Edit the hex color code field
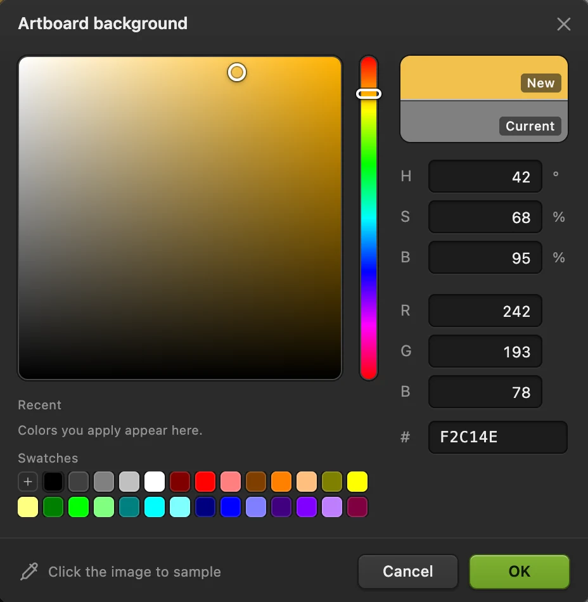This screenshot has width=588, height=602. pyautogui.click(x=498, y=437)
